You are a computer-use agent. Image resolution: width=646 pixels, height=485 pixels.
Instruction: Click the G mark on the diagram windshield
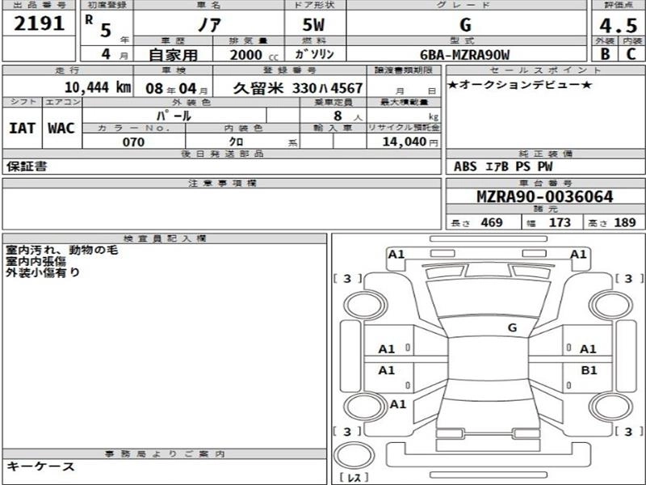tap(512, 328)
